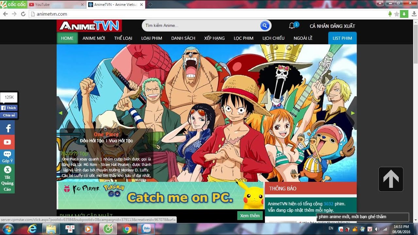Click the Facebook Thích like button
Image resolution: width=418 pixels, height=235 pixels.
9,108
